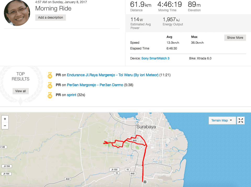Click the PR medal for sprint segment
The height and width of the screenshot is (187, 251).
click(50, 95)
